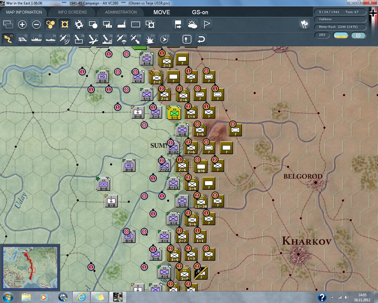Click the Yukhnov location field
The image size is (378, 303).
[340, 19]
